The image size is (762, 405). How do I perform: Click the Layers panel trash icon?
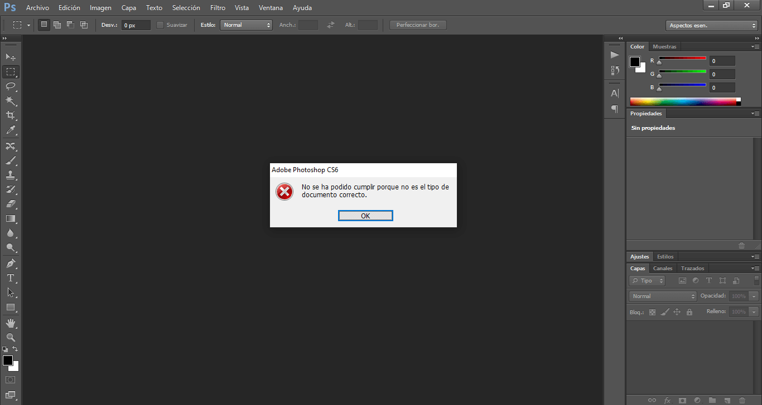coord(742,400)
